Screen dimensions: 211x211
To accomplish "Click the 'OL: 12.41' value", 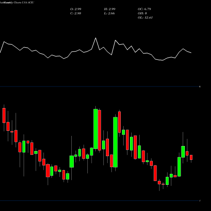I will (145, 18).
